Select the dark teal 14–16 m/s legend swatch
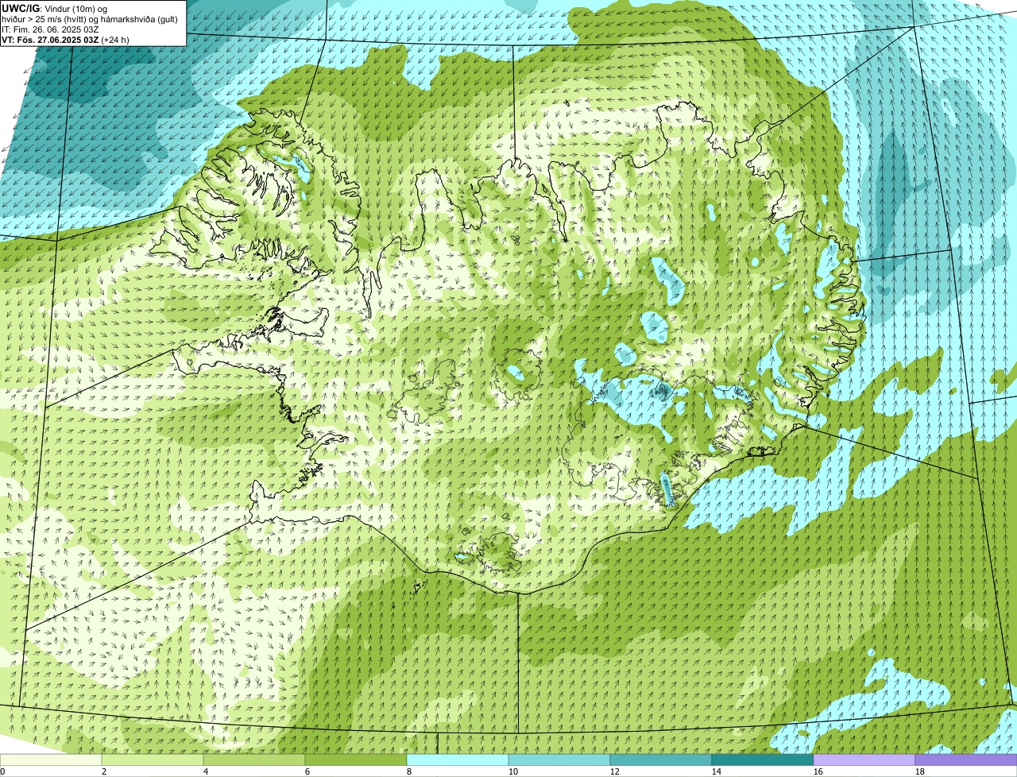This screenshot has height=777, width=1017. point(763,760)
